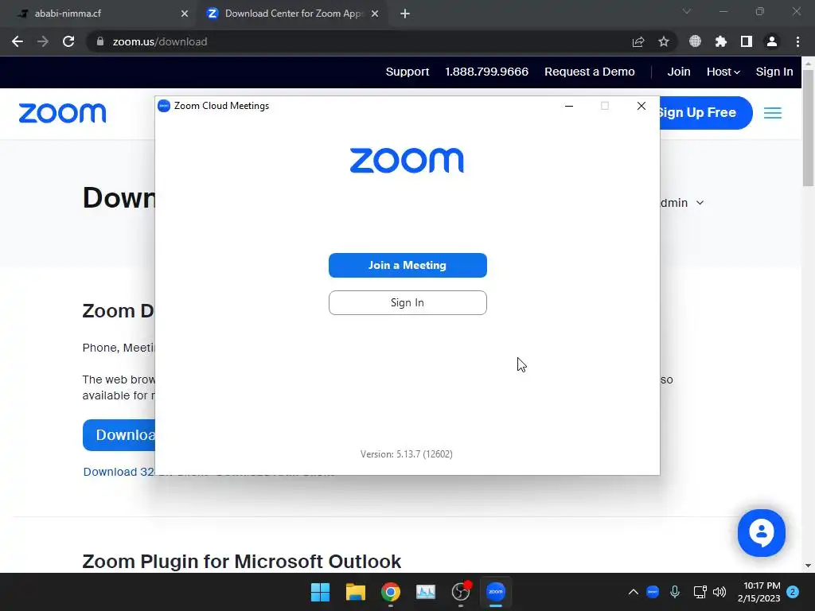Screen dimensions: 815x611
Task: Bookmark this page with the star icon
Action: 664,41
